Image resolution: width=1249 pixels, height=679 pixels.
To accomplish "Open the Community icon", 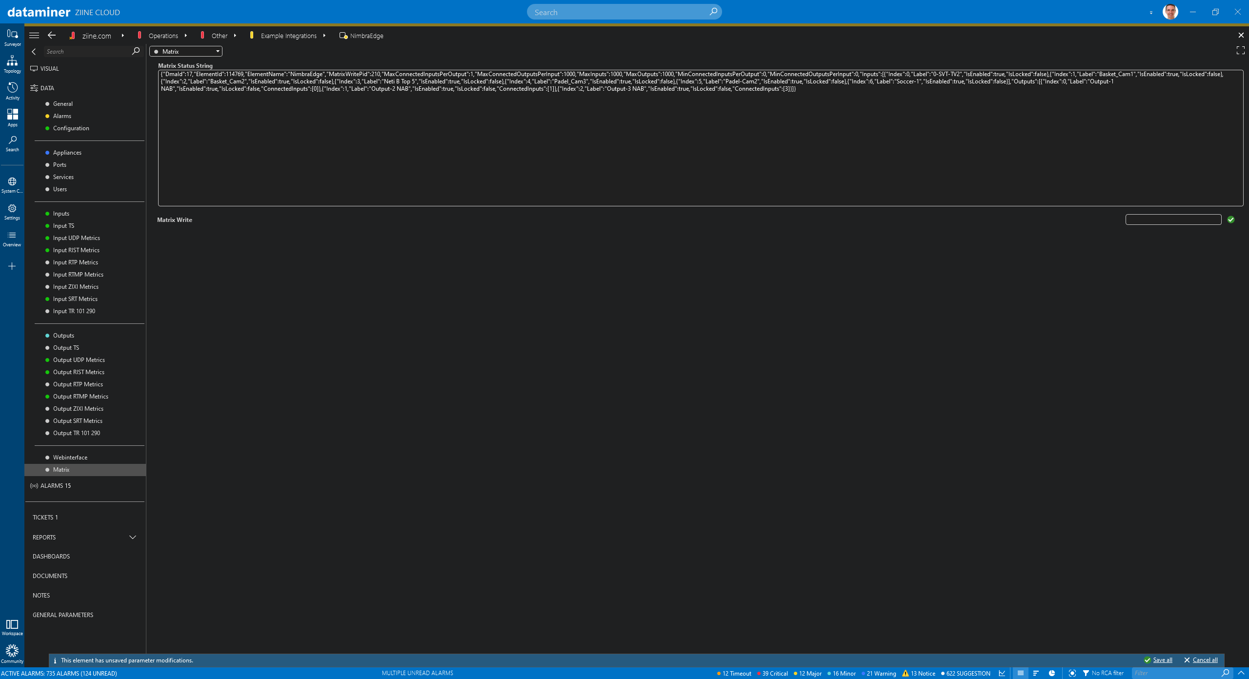I will pyautogui.click(x=12, y=654).
